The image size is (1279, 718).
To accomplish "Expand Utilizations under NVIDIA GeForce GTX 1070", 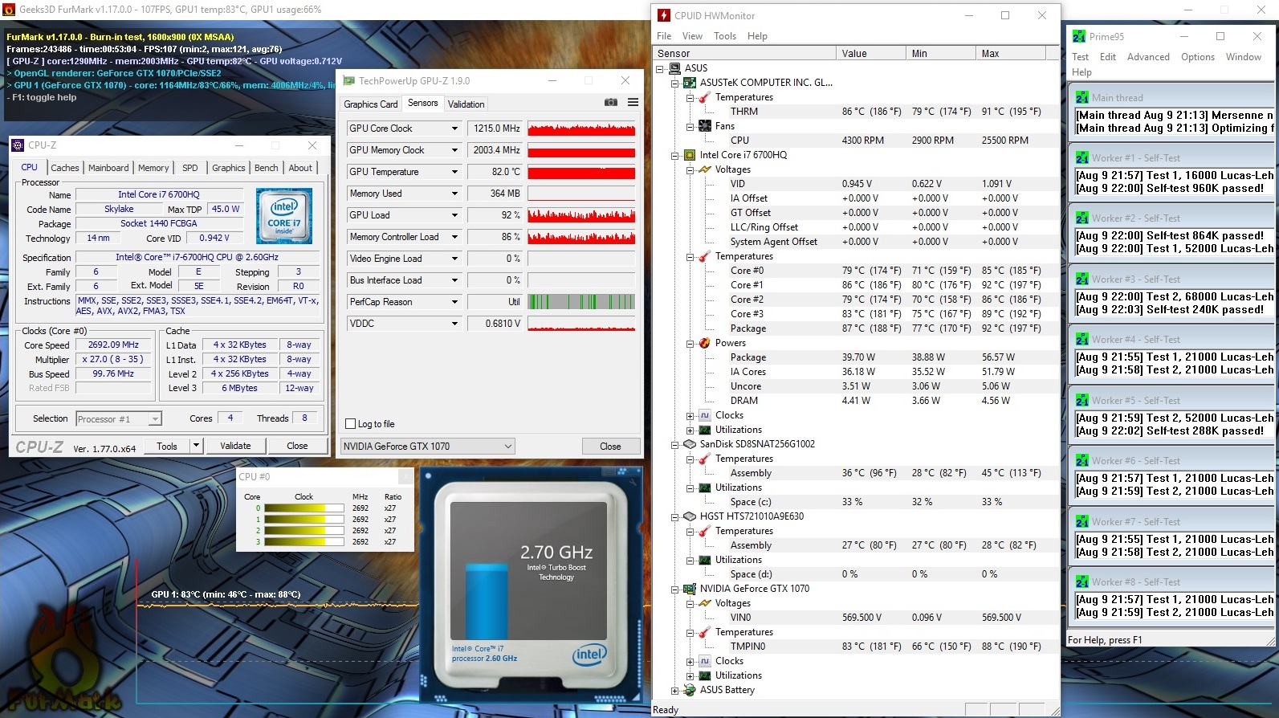I will tap(690, 676).
